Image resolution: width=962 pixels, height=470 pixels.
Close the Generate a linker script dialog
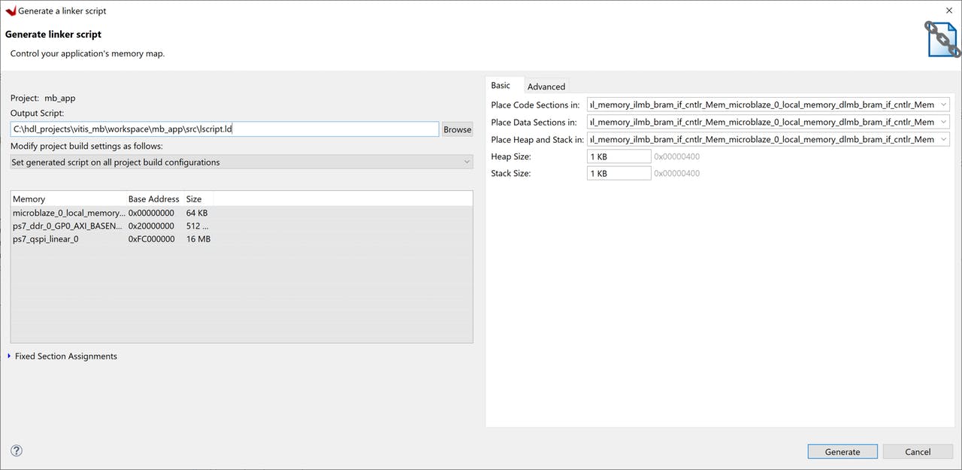pos(948,11)
